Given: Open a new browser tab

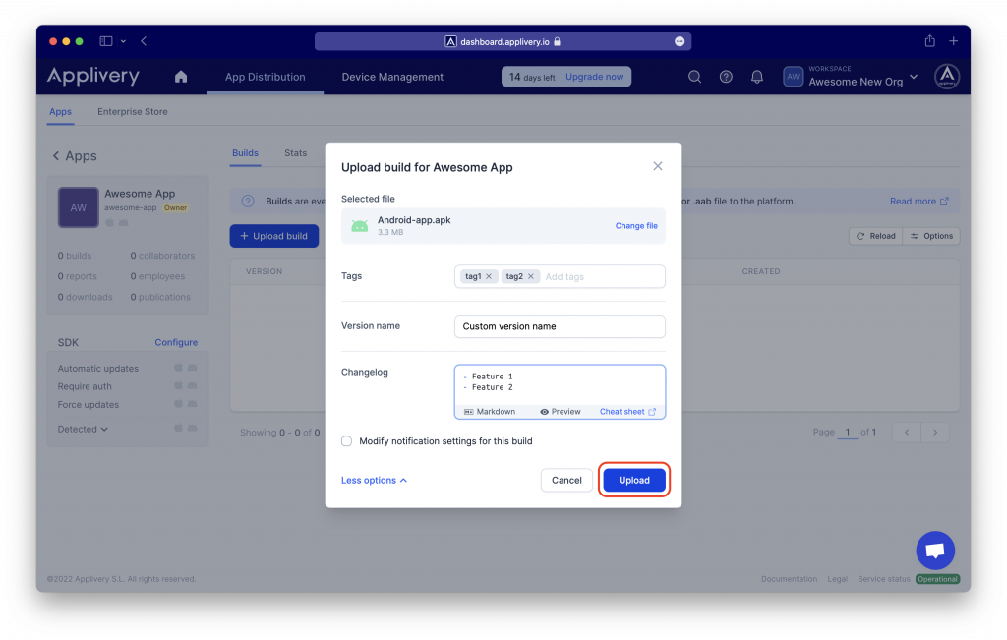Looking at the screenshot, I should [x=954, y=41].
